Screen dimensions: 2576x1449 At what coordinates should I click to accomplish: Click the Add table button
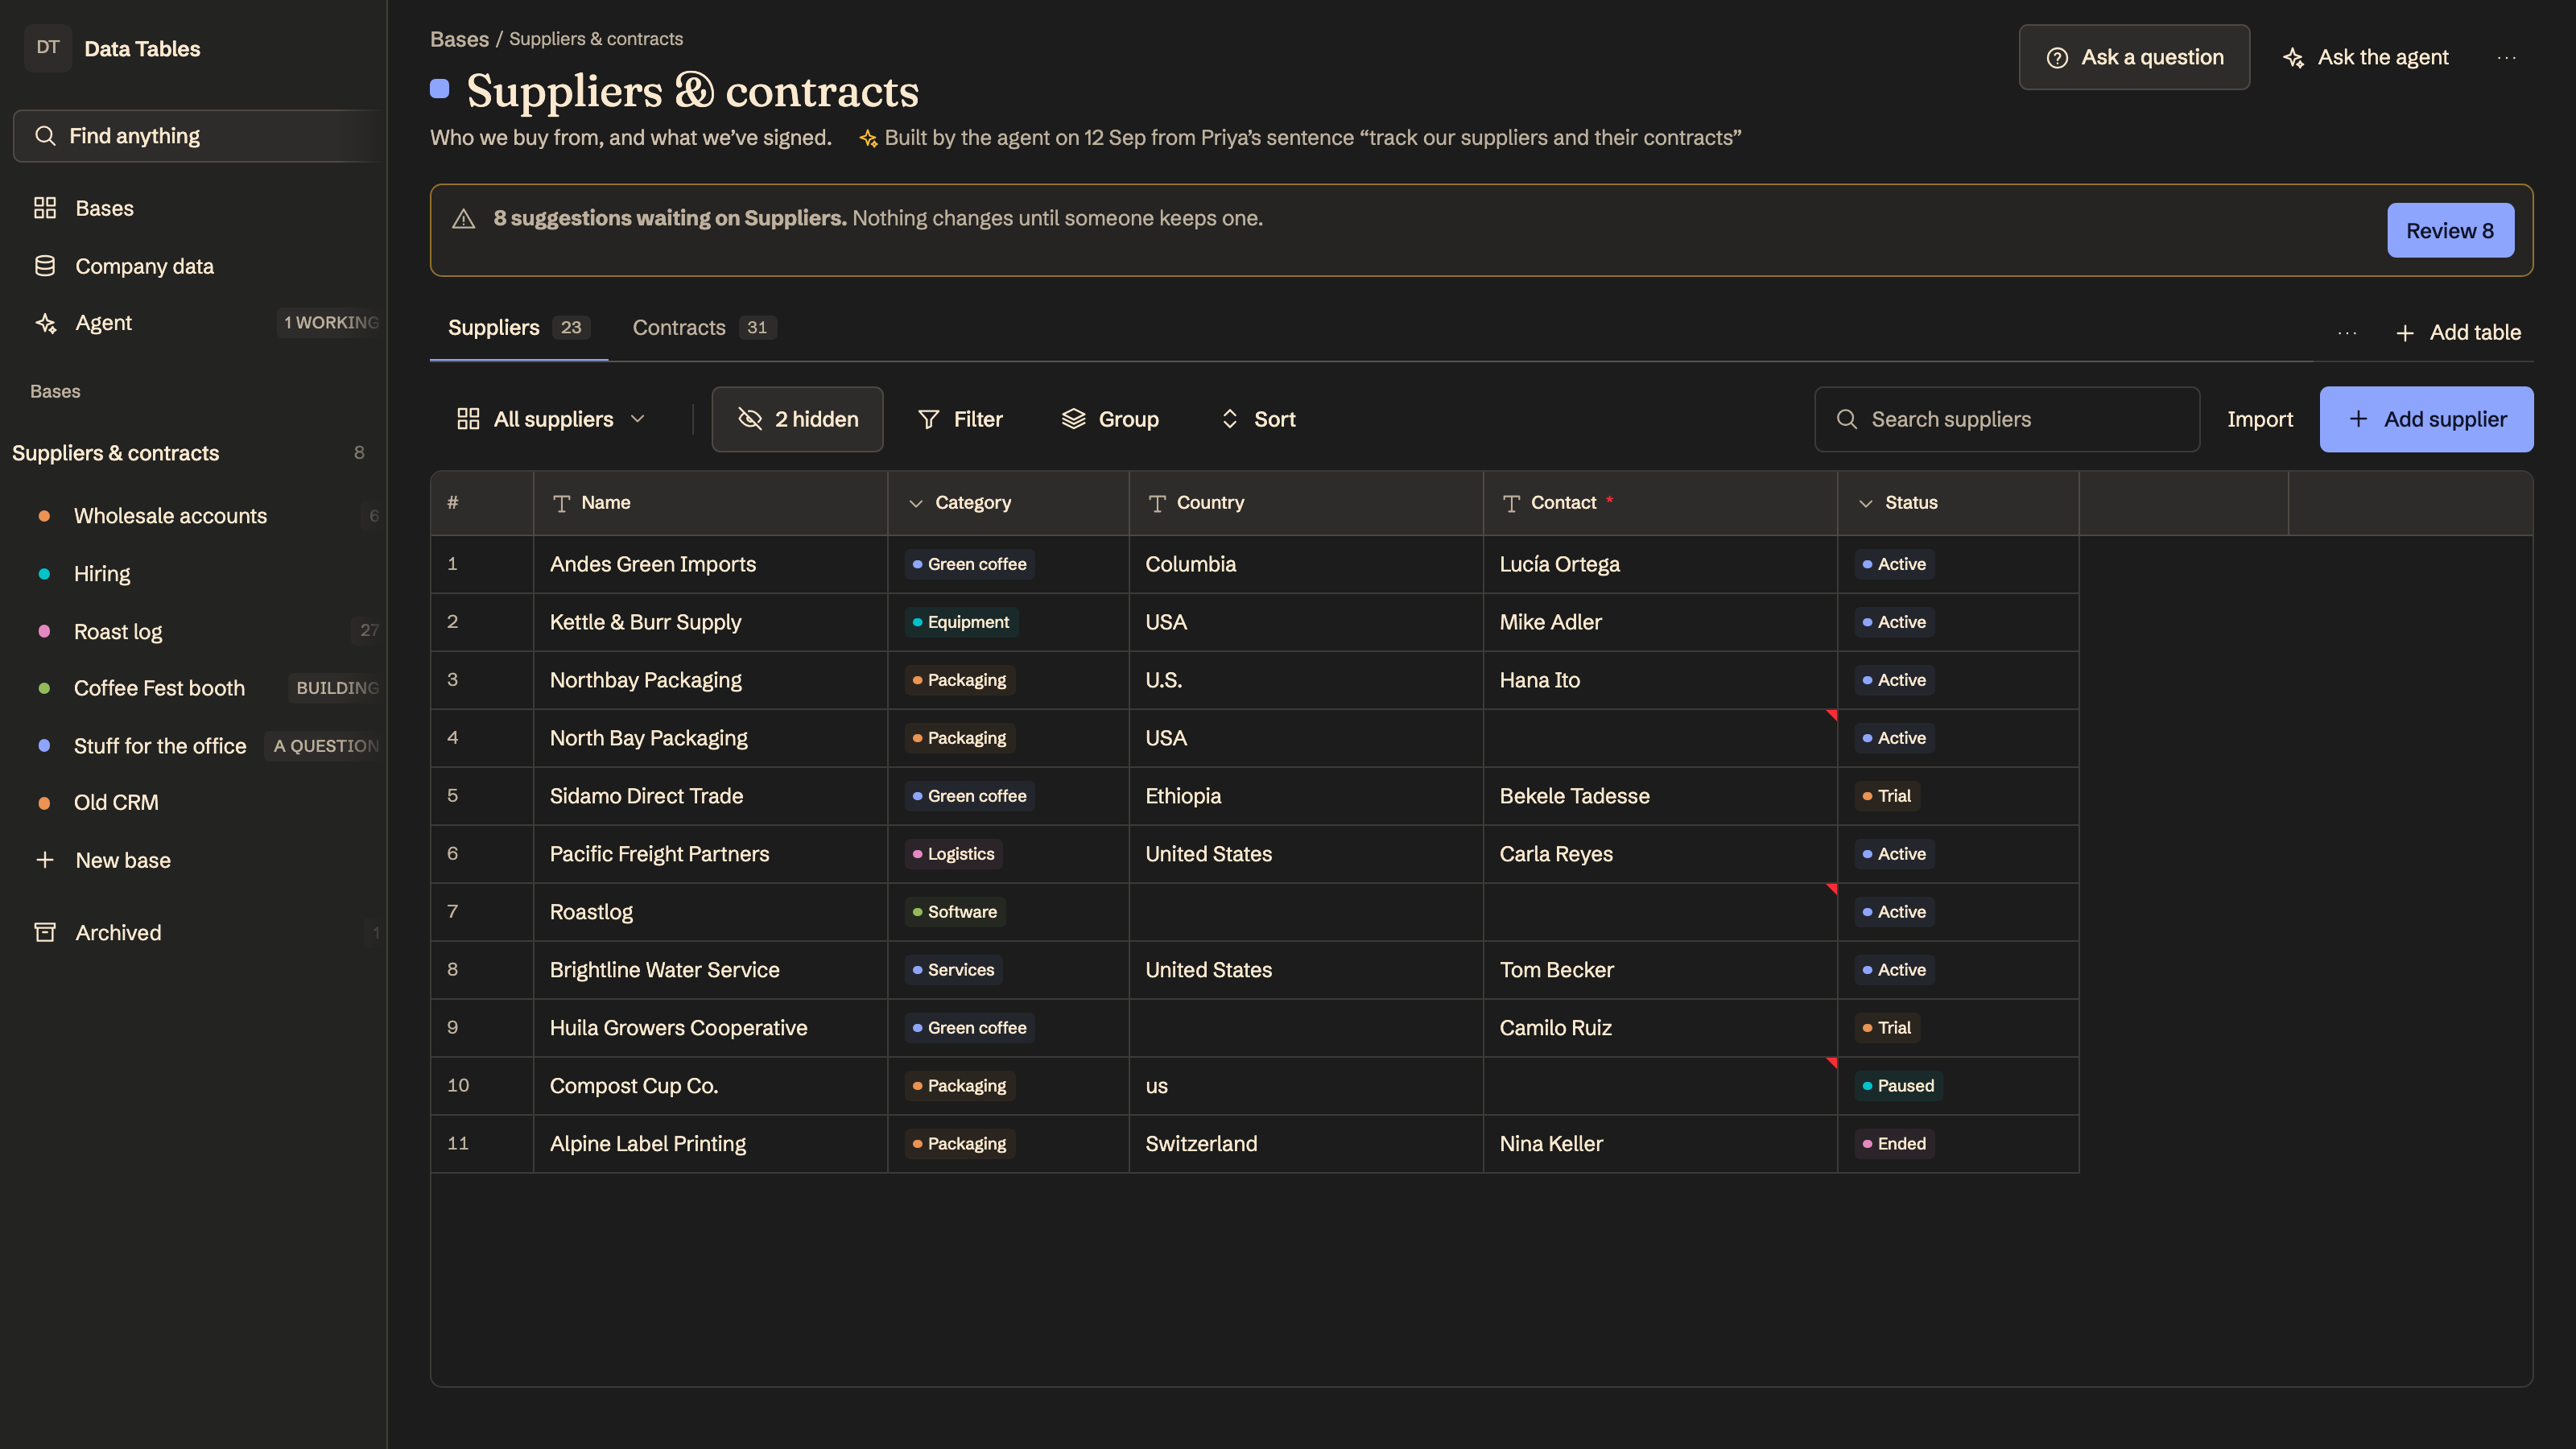[2458, 332]
